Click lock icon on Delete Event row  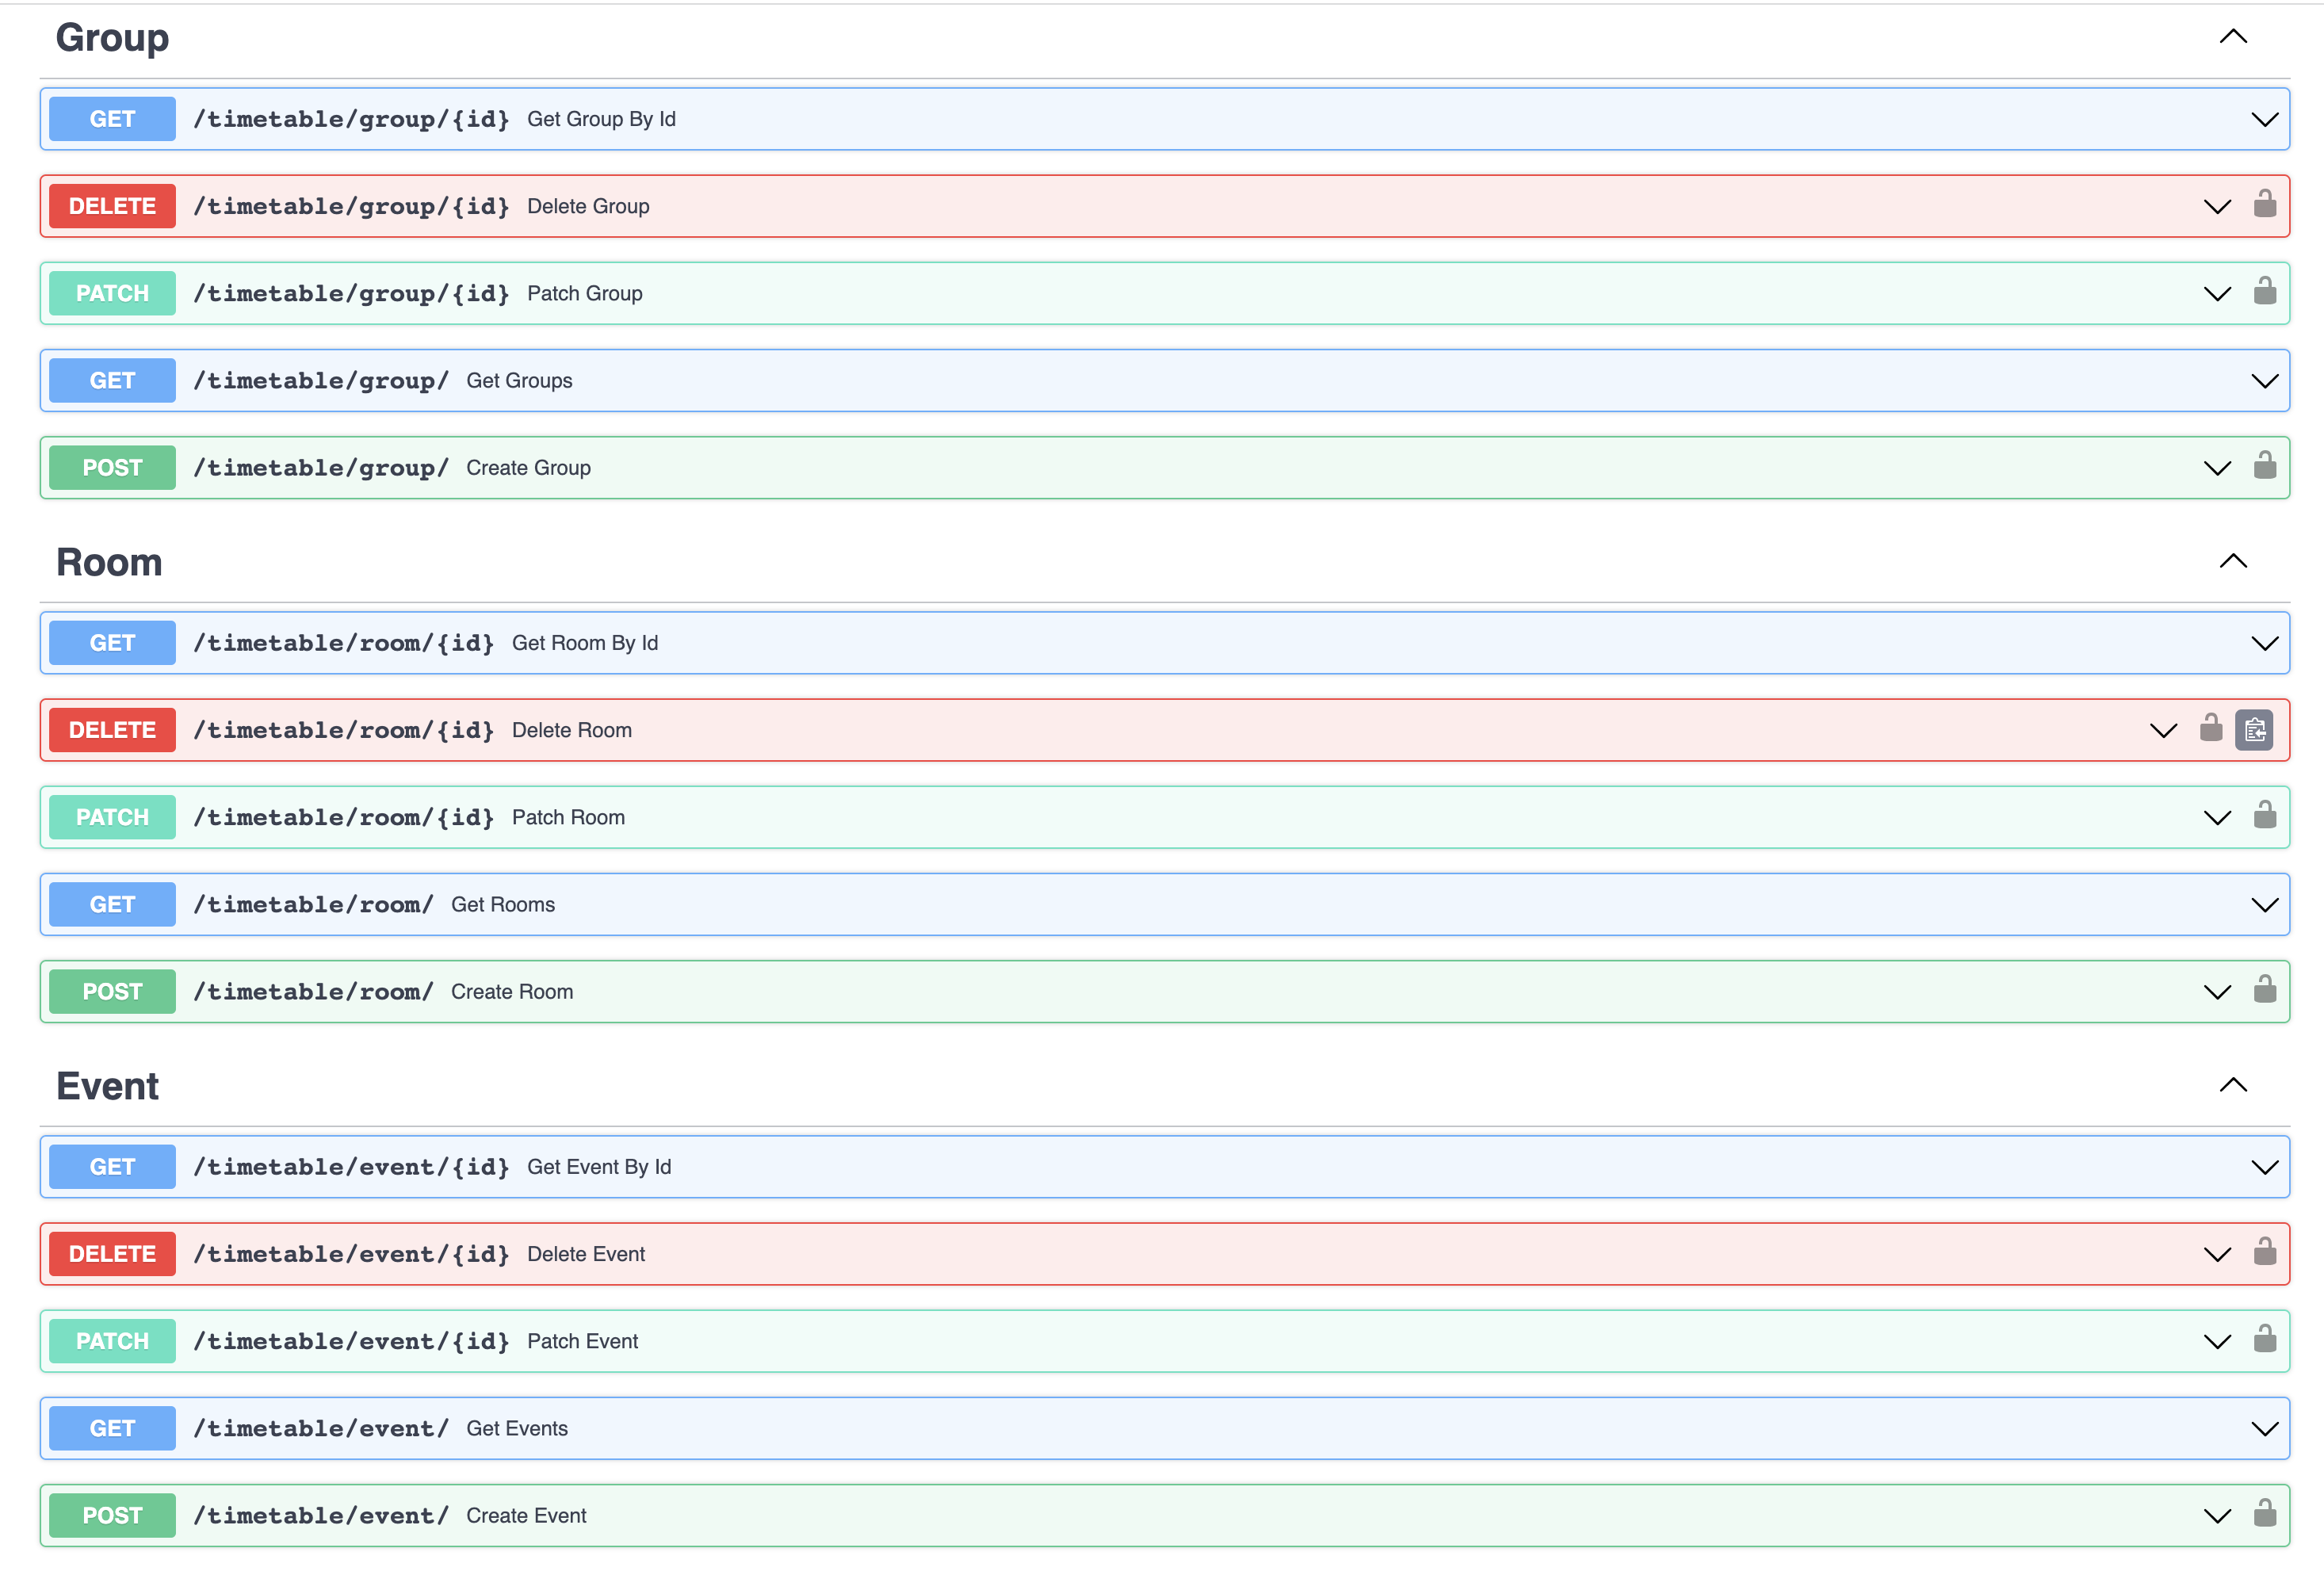(2264, 1252)
